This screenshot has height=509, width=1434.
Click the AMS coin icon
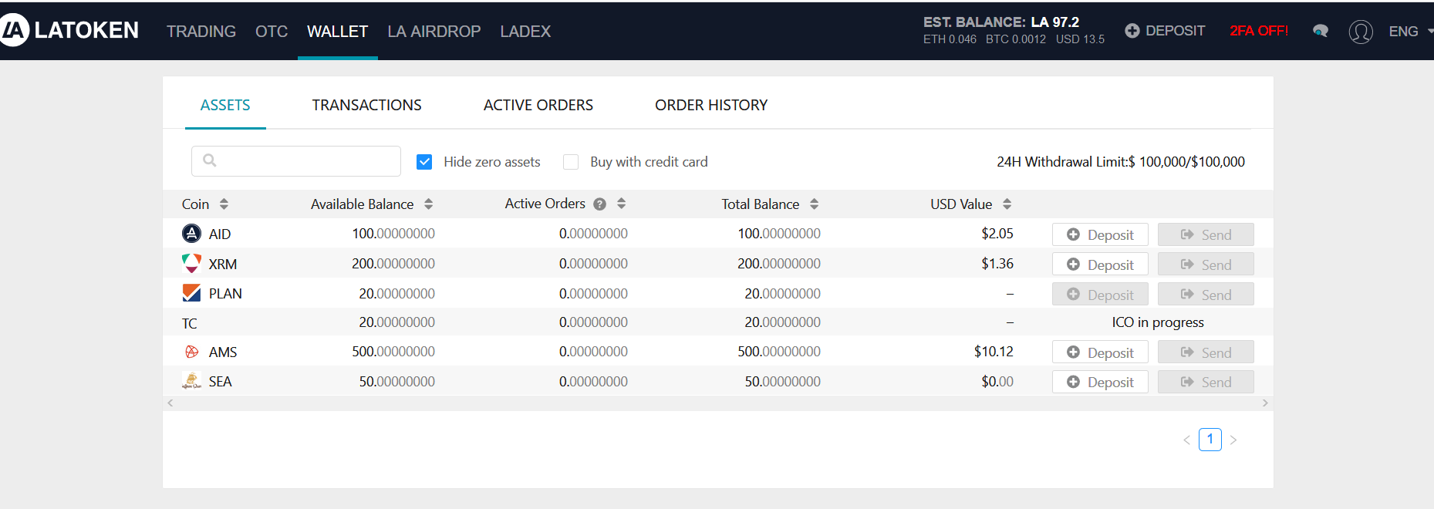click(x=191, y=352)
